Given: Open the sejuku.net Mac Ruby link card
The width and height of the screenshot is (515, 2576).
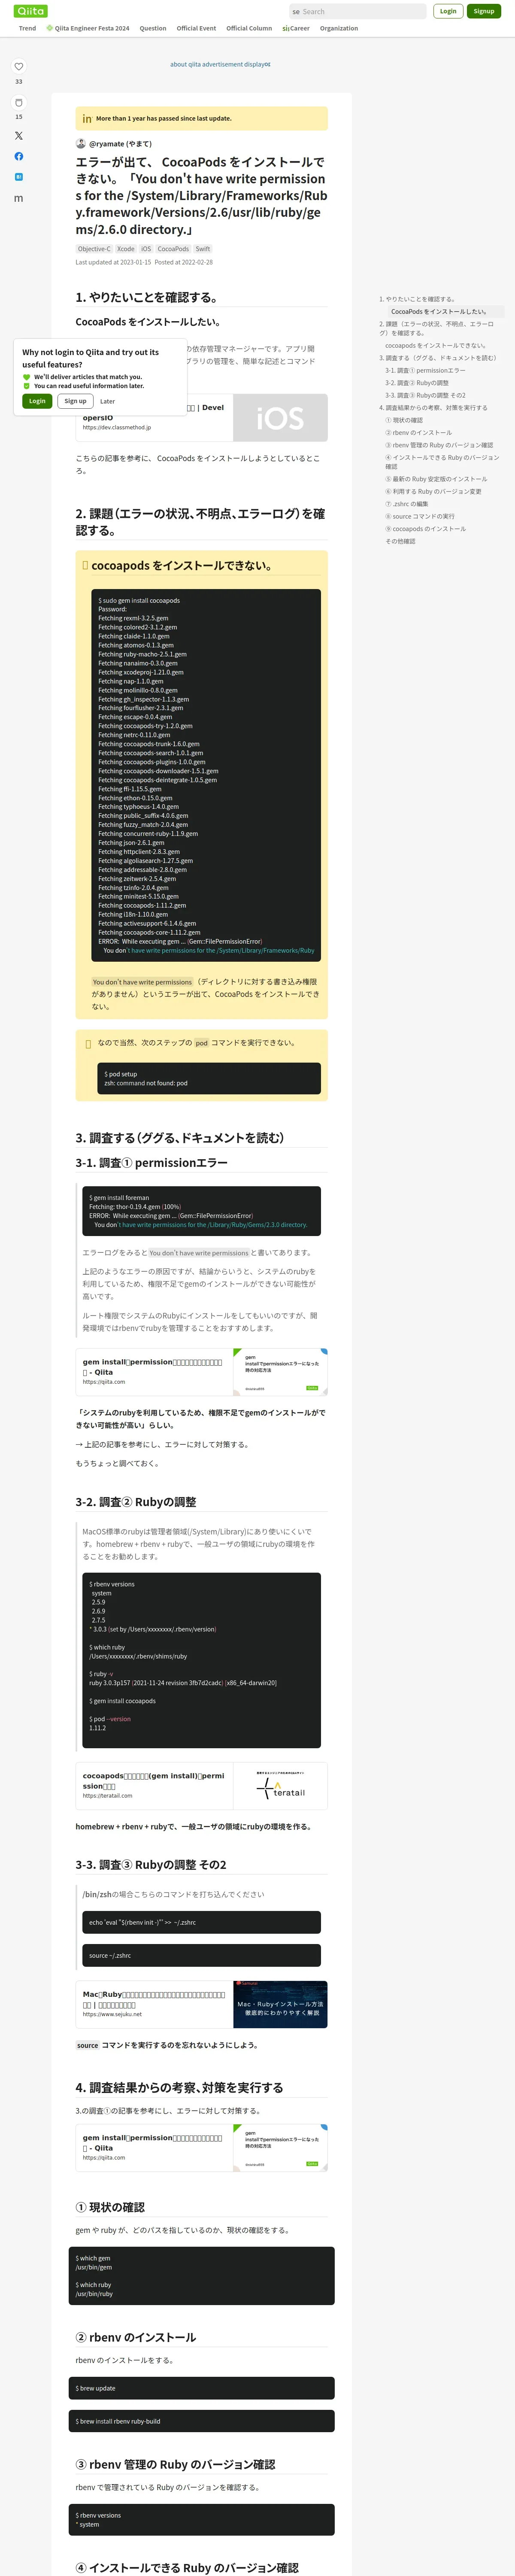Looking at the screenshot, I should 202,2004.
